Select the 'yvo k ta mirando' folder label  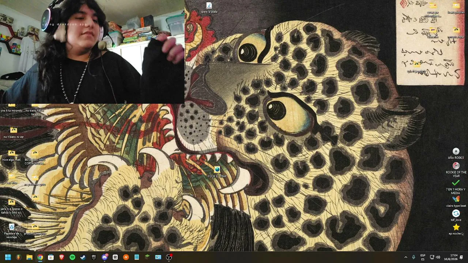tap(11, 110)
